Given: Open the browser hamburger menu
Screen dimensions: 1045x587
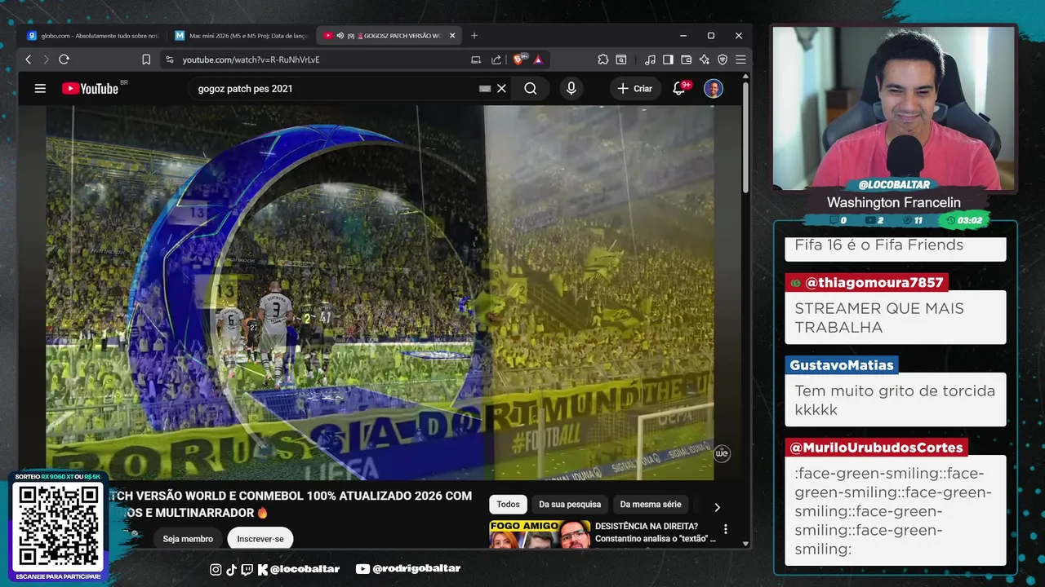Looking at the screenshot, I should tap(740, 60).
